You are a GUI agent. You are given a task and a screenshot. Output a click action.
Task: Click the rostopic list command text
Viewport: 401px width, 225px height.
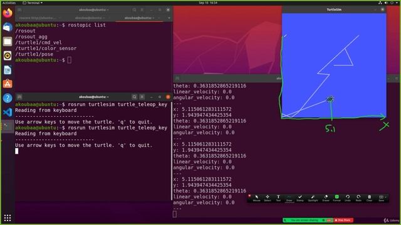click(x=86, y=25)
